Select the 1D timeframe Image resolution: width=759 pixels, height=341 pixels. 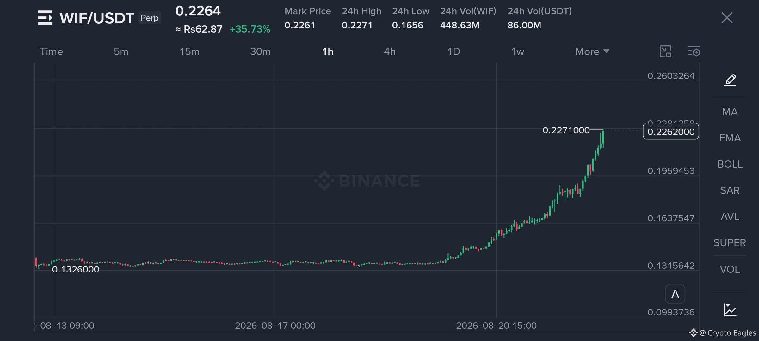click(x=454, y=51)
